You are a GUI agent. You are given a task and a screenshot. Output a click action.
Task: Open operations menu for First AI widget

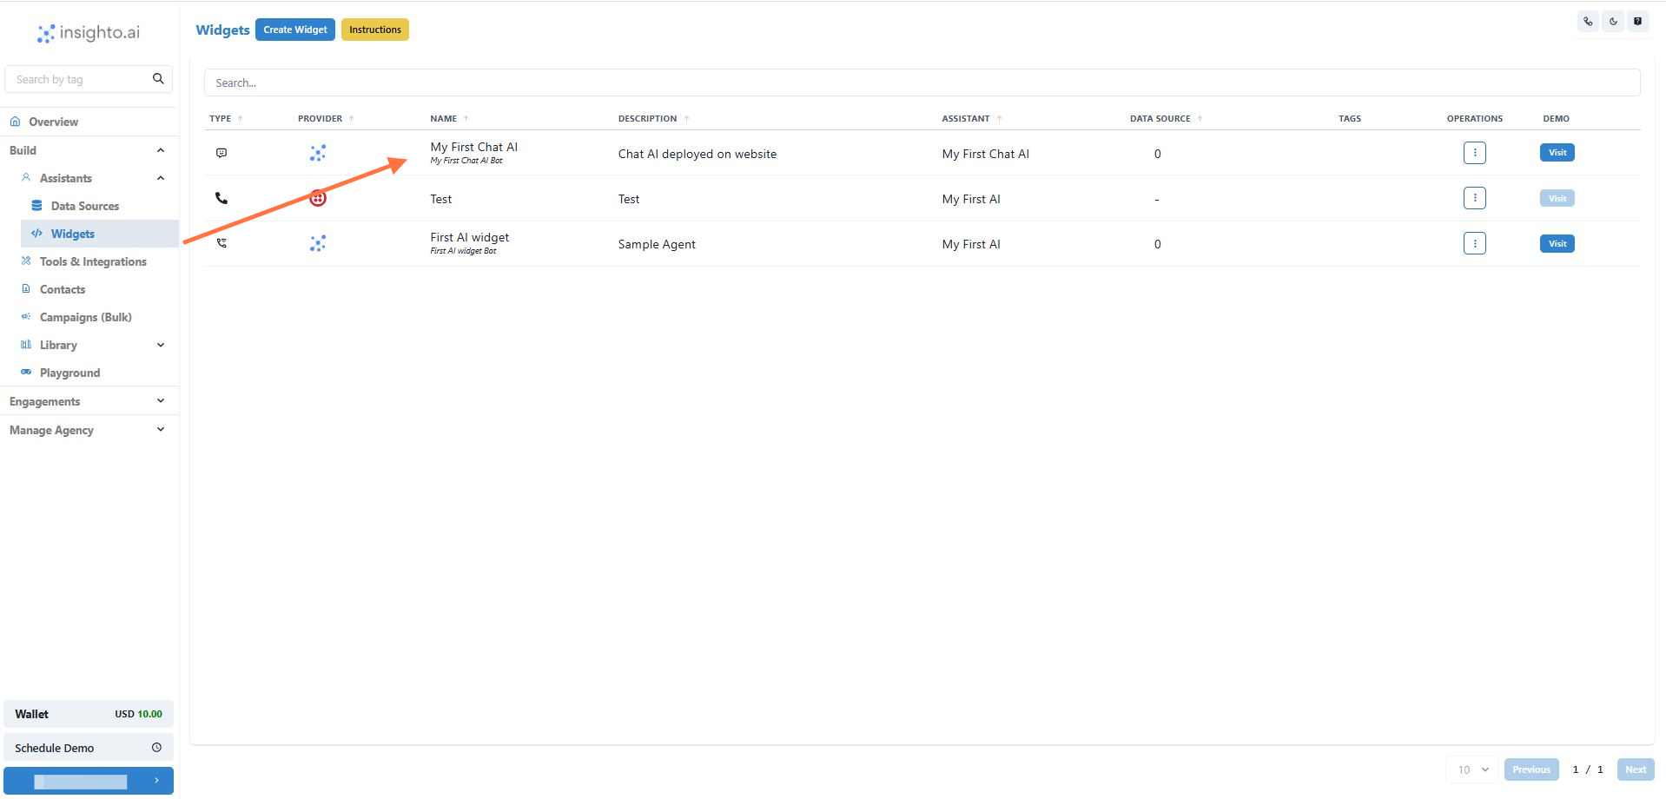pos(1474,243)
